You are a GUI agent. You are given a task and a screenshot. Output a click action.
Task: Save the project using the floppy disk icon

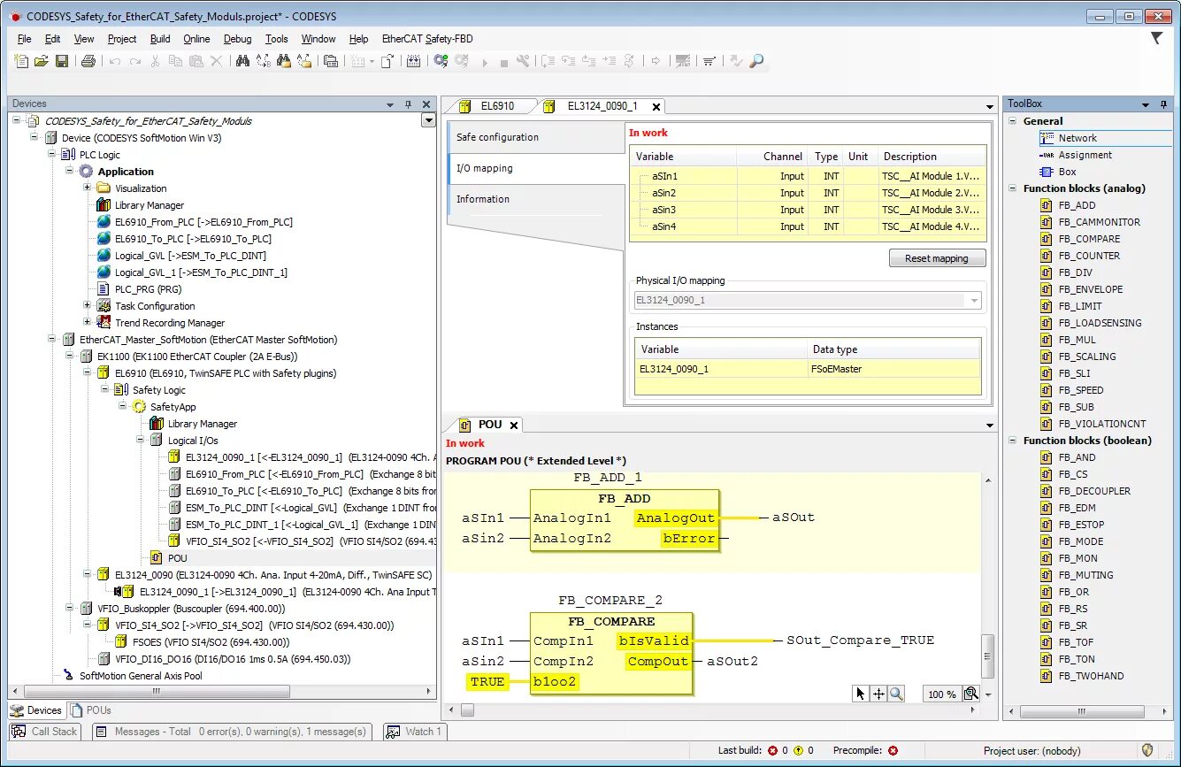pos(62,61)
